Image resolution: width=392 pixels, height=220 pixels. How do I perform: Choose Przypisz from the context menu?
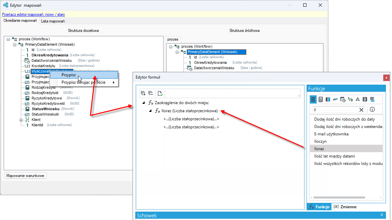pos(84,75)
